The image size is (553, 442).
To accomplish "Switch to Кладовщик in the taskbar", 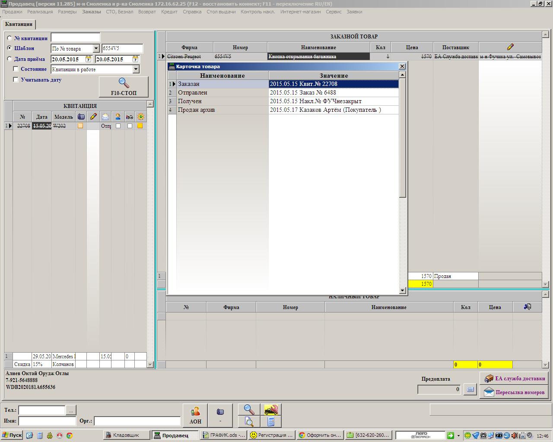I will coord(126,435).
